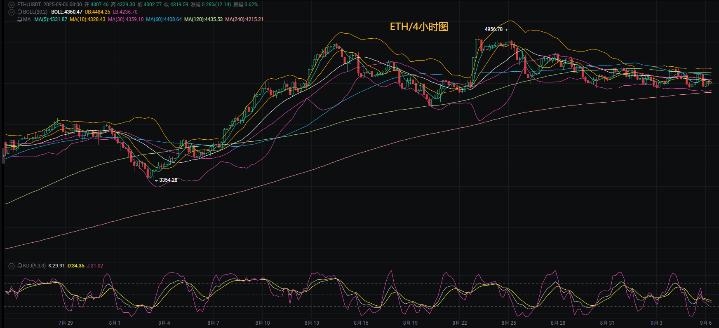The image size is (719, 328).
Task: Select the ETH/4小时图 chart title
Action: pos(419,27)
